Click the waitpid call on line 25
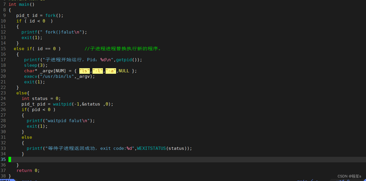Viewport: 366px width, 181px height. (x=83, y=104)
